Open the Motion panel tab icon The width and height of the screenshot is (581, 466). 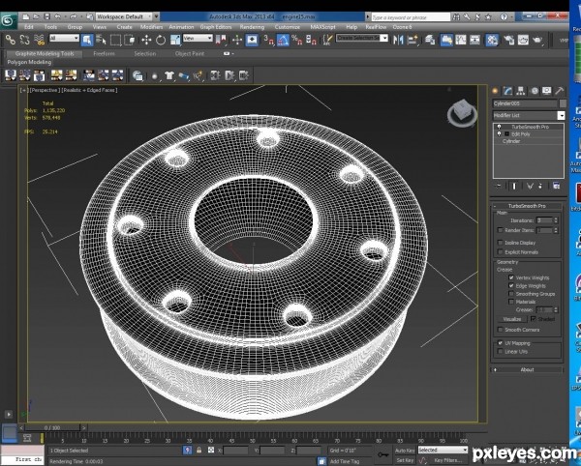[x=534, y=91]
